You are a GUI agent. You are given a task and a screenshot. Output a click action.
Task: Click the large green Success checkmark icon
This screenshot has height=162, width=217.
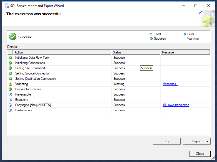click(x=13, y=37)
